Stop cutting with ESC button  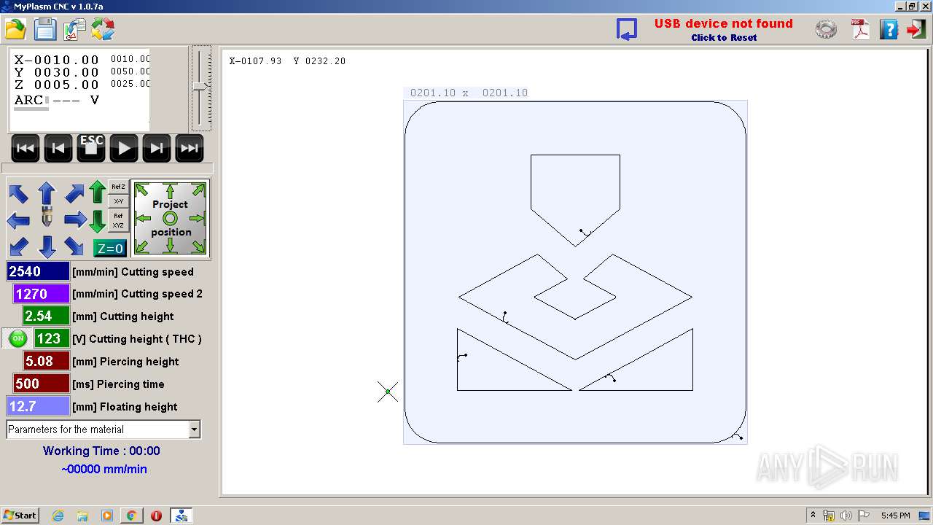coord(91,148)
